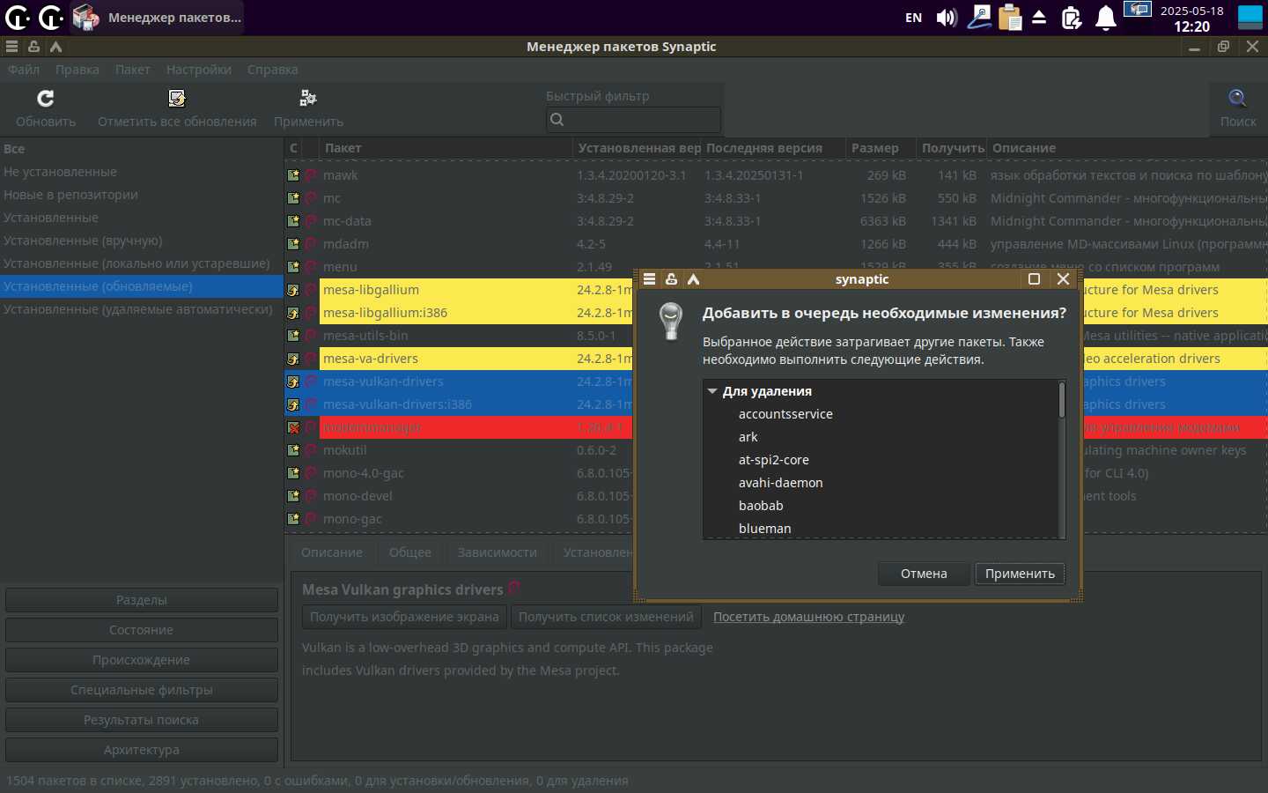
Task: Click the Debian swirl icon beside mokutil
Action: coord(310,450)
